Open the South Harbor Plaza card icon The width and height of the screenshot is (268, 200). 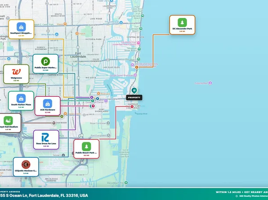pos(21,98)
